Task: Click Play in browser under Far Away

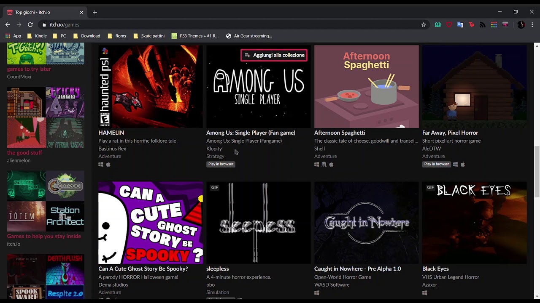Action: (x=437, y=164)
